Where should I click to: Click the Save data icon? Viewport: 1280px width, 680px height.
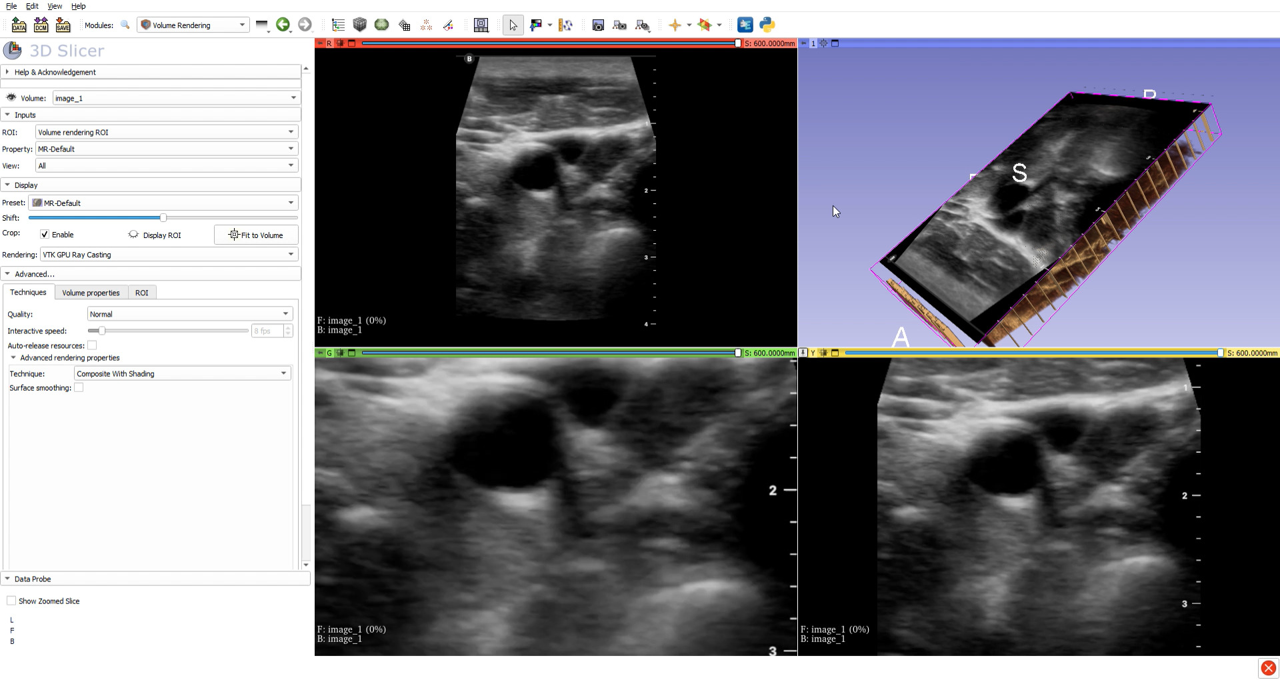(x=63, y=25)
